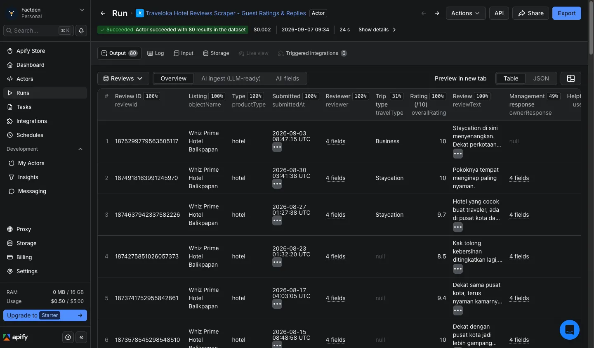Expand review text starting 'Kak tolong'

tap(458, 269)
